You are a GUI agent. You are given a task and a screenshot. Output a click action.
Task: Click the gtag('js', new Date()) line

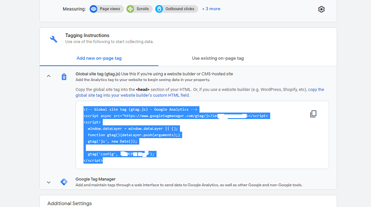click(112, 141)
